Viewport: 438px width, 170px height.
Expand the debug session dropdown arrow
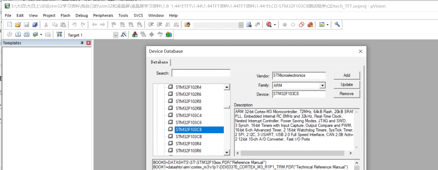[275, 25]
